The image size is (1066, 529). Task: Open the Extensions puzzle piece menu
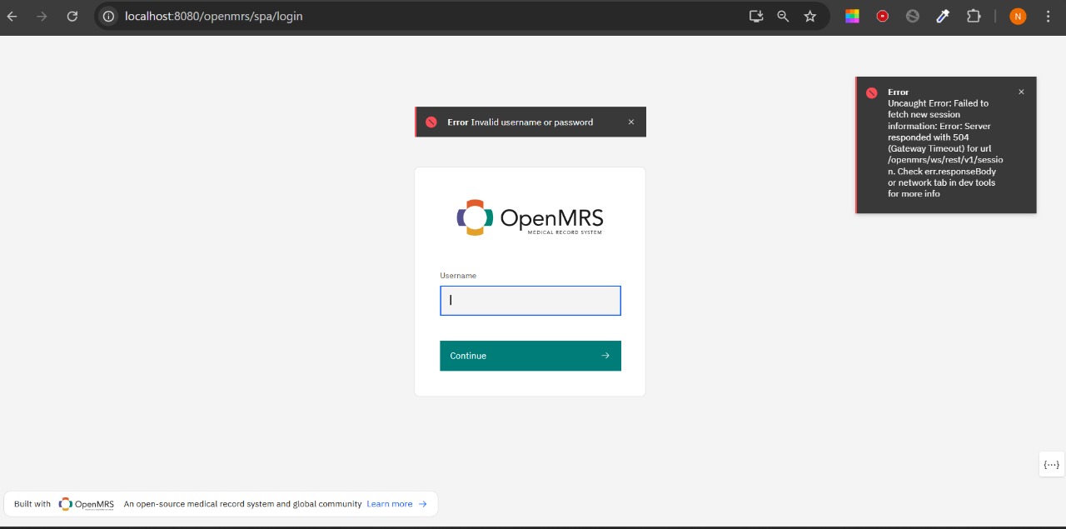click(x=974, y=16)
